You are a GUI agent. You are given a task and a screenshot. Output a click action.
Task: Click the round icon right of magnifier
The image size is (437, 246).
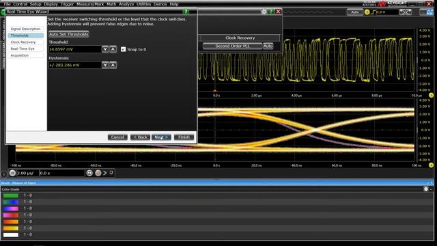click(x=98, y=173)
